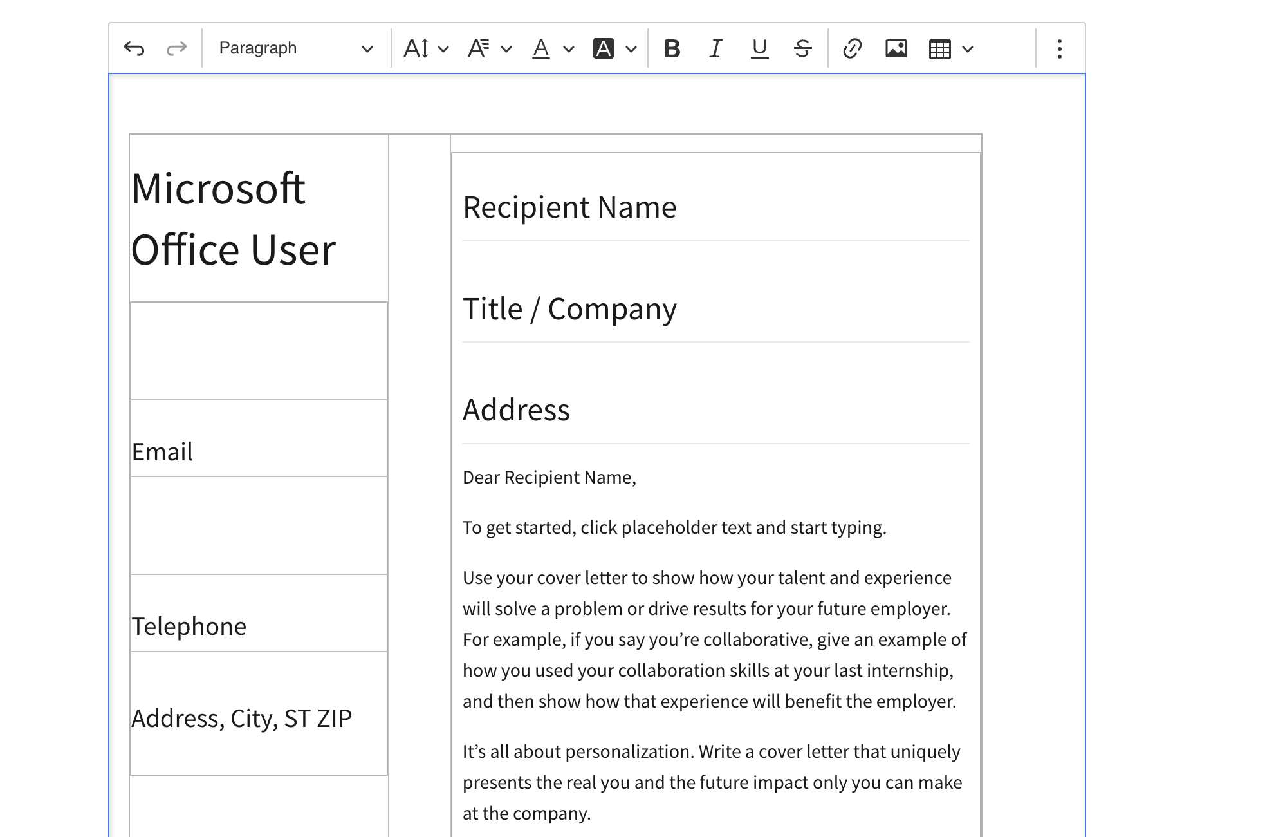Click the Title / Company heading

(x=569, y=309)
